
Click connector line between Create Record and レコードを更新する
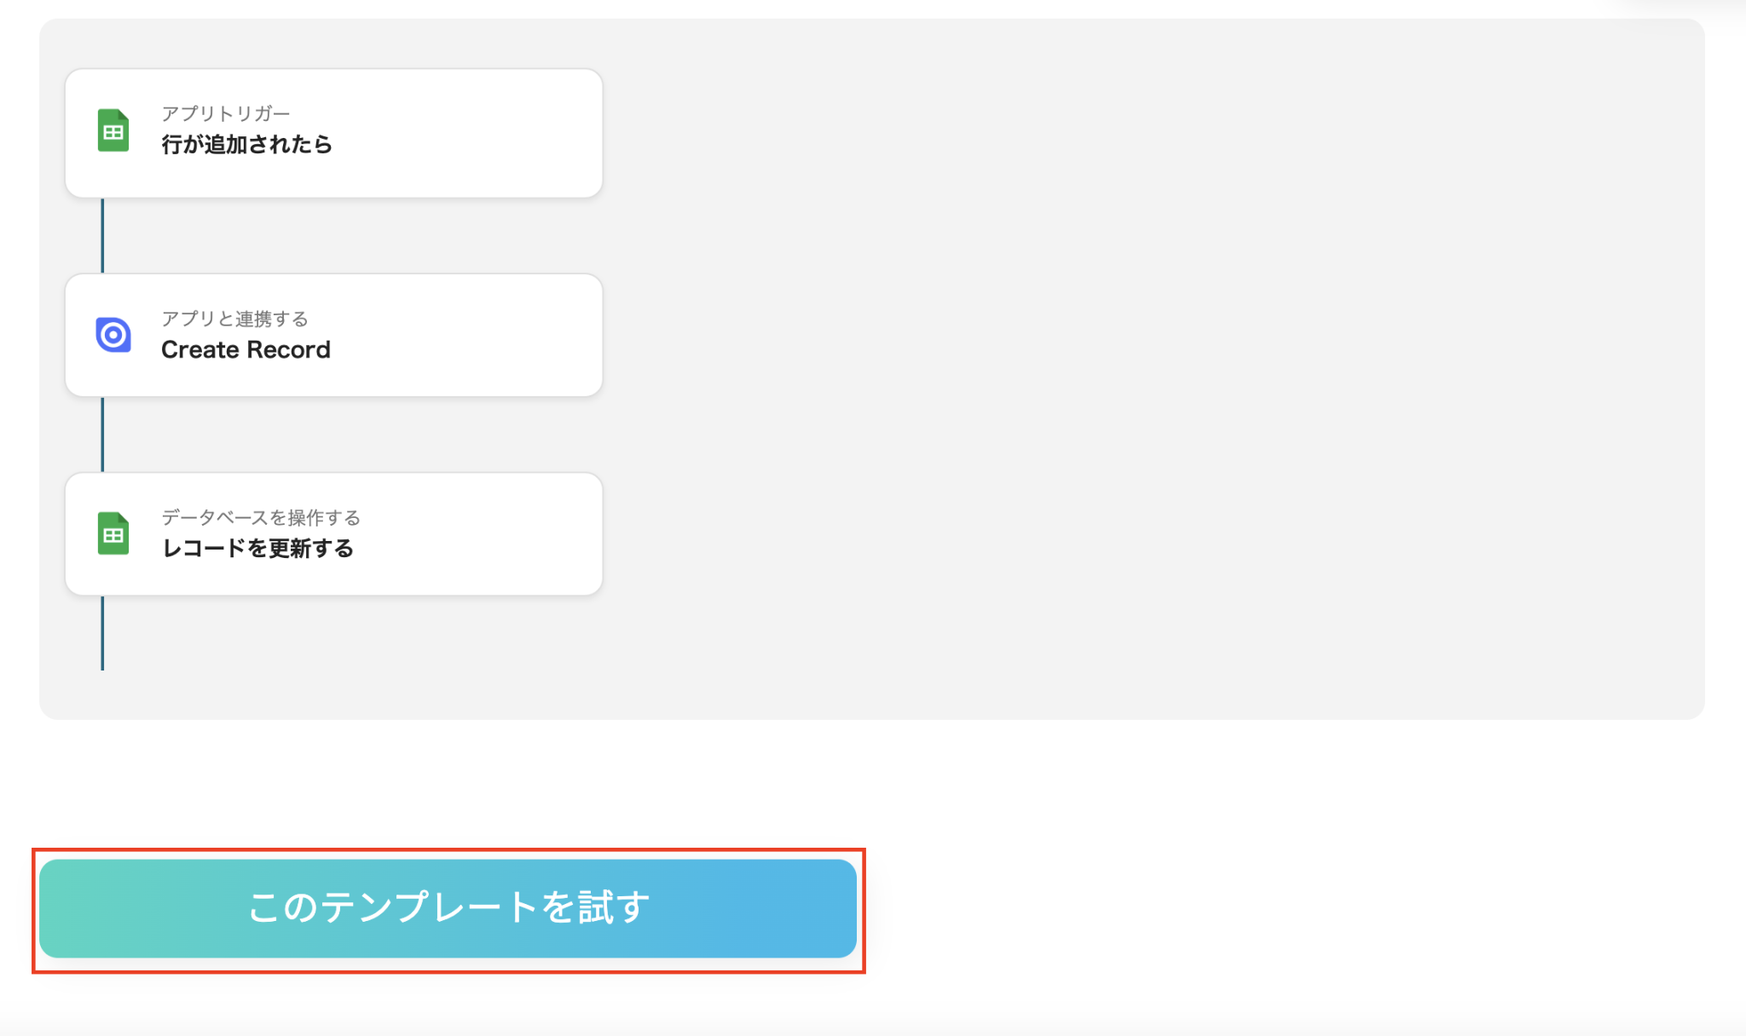(102, 435)
